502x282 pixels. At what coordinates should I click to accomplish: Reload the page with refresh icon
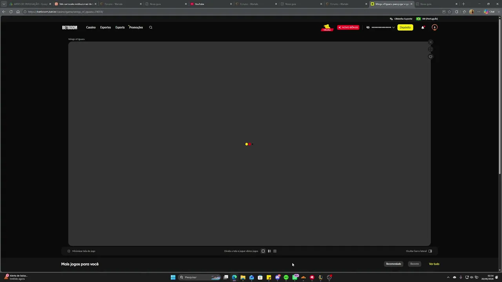coord(11,12)
